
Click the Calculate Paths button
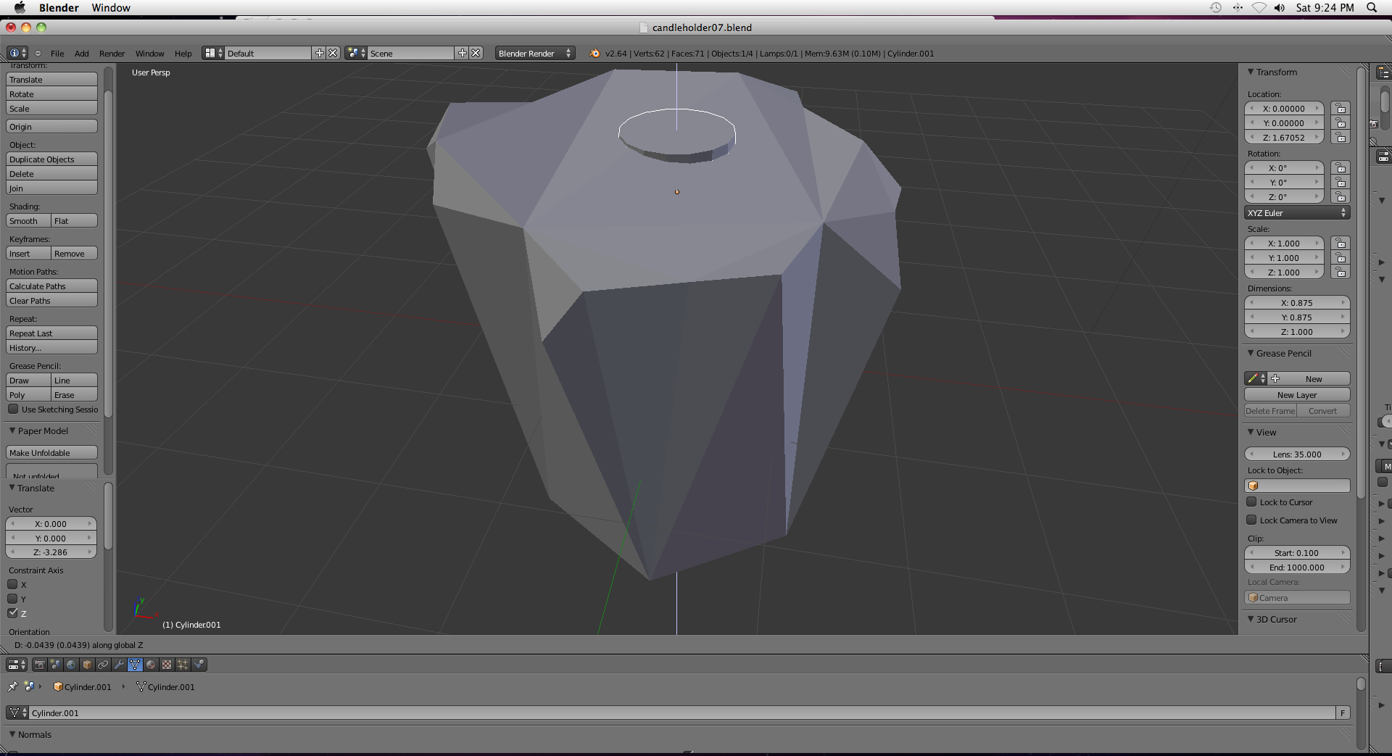point(51,286)
